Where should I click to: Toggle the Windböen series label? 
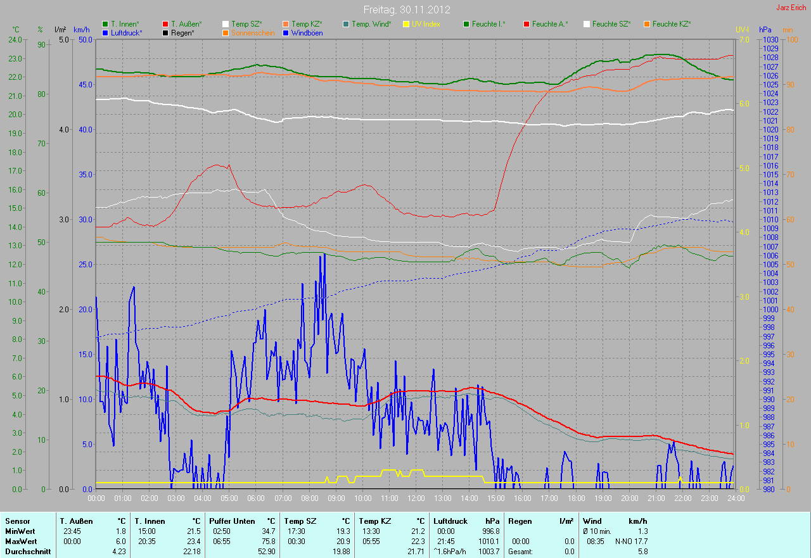307,33
